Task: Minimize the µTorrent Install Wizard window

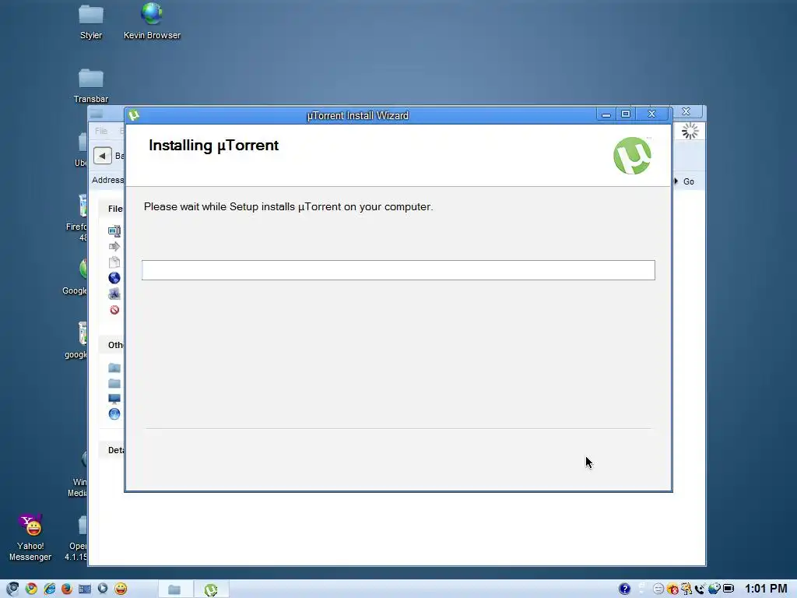Action: (x=606, y=114)
